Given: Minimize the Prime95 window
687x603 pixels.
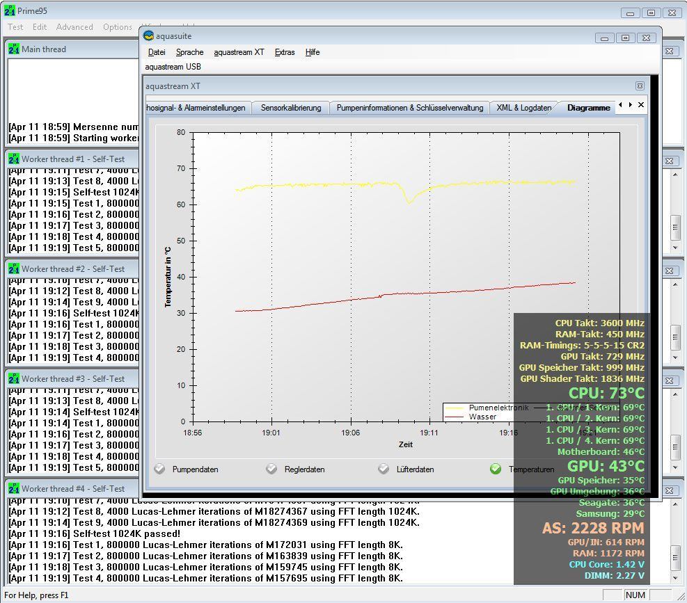Looking at the screenshot, I should coord(630,13).
